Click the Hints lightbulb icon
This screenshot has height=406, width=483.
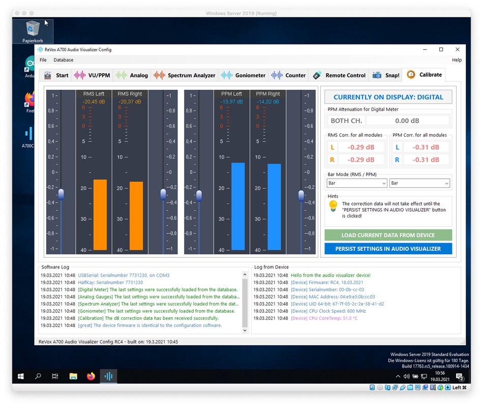[x=333, y=206]
